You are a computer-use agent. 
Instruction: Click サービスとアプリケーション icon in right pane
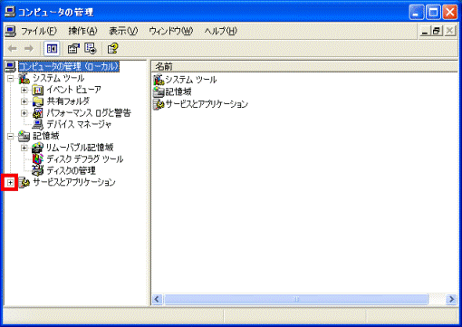pyautogui.click(x=159, y=104)
